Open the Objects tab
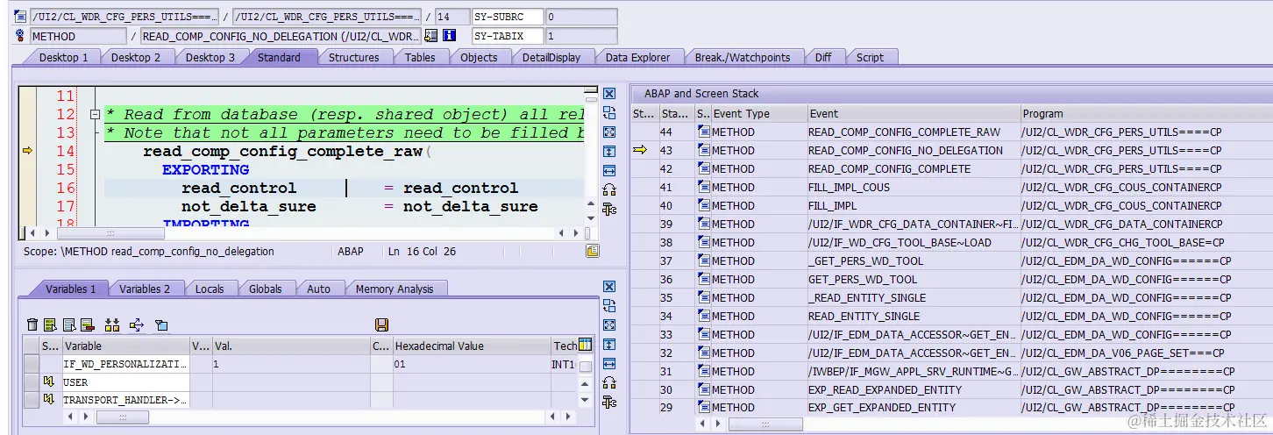 (x=479, y=57)
